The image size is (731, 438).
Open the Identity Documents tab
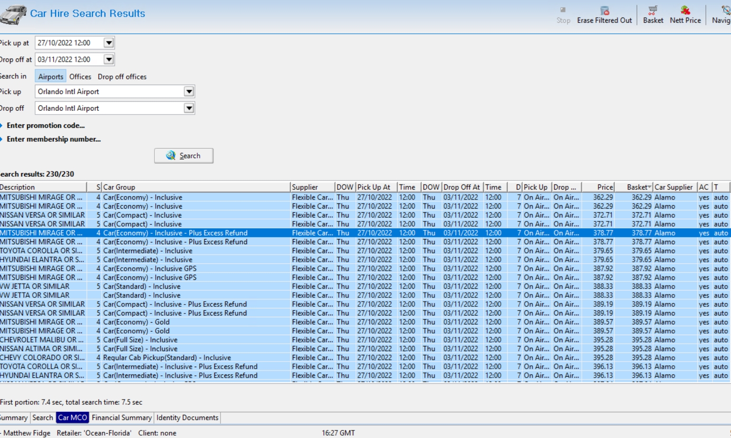coord(187,418)
